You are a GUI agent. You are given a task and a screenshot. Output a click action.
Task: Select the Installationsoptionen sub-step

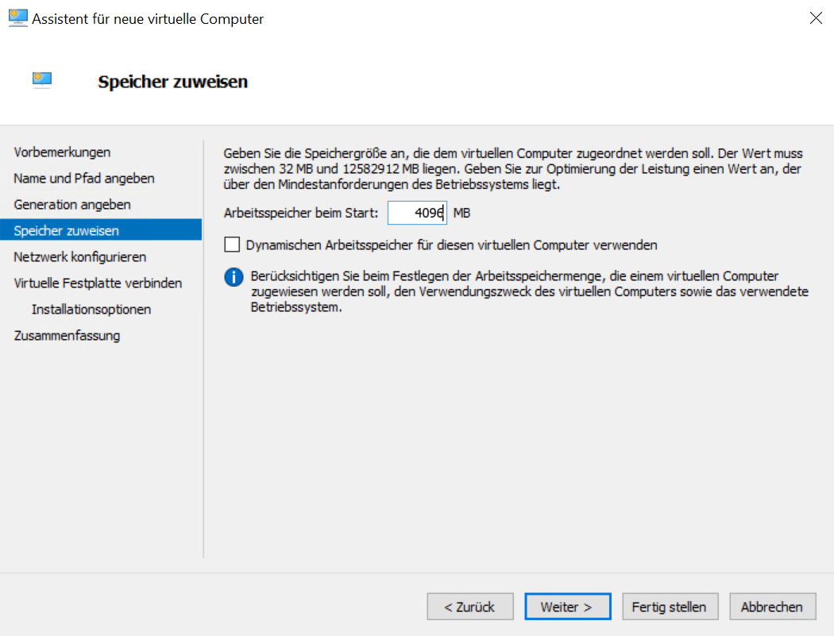point(91,310)
